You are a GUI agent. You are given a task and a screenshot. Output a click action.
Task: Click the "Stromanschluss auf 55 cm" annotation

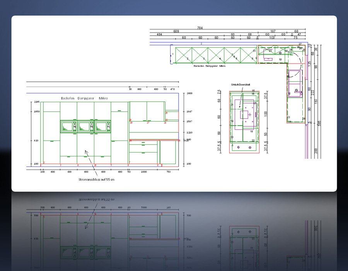pos(96,180)
